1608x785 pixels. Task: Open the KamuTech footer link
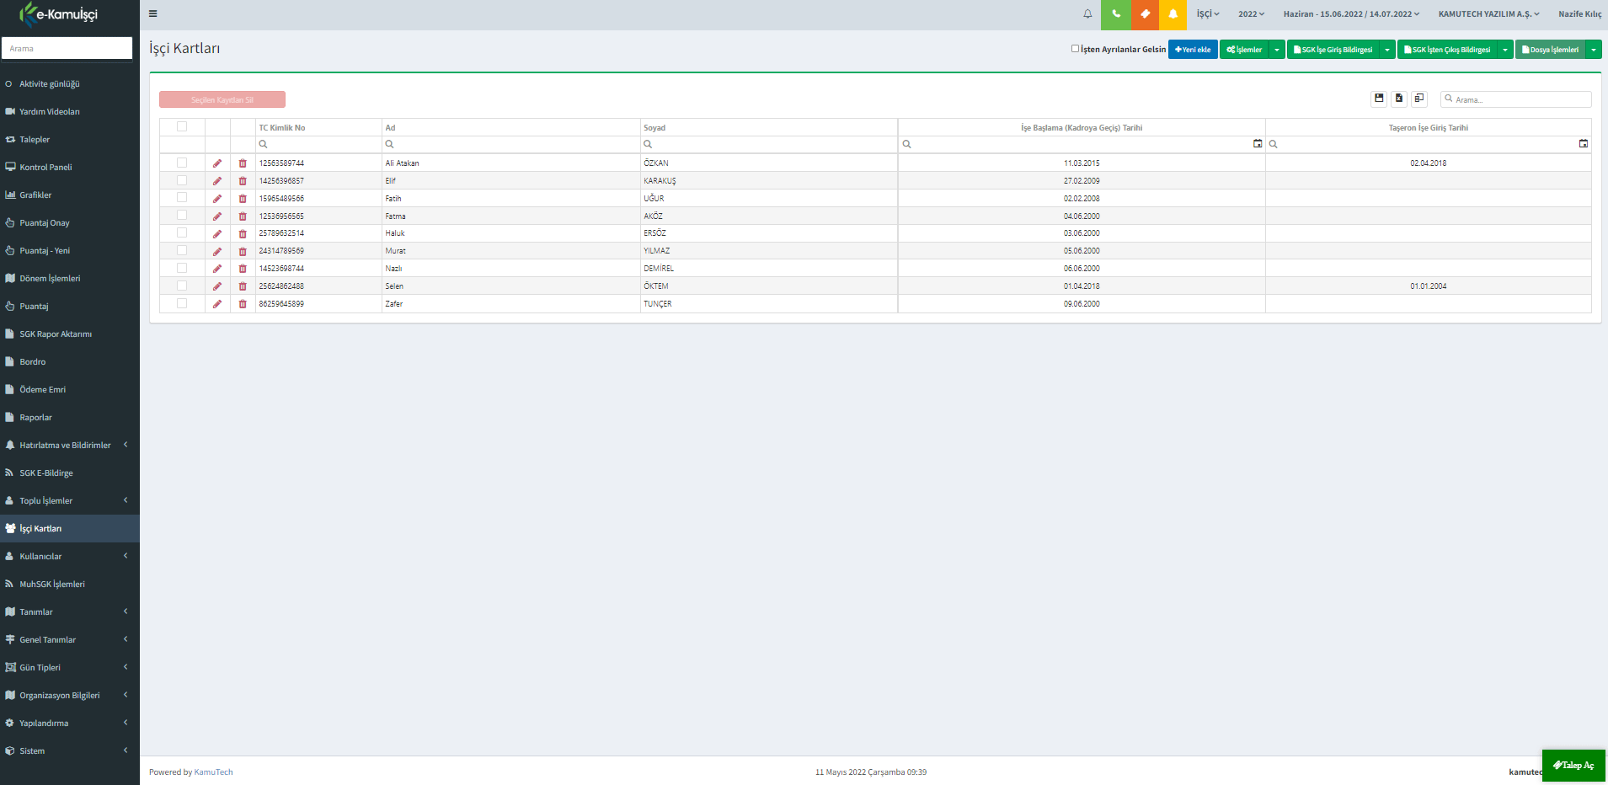(213, 772)
